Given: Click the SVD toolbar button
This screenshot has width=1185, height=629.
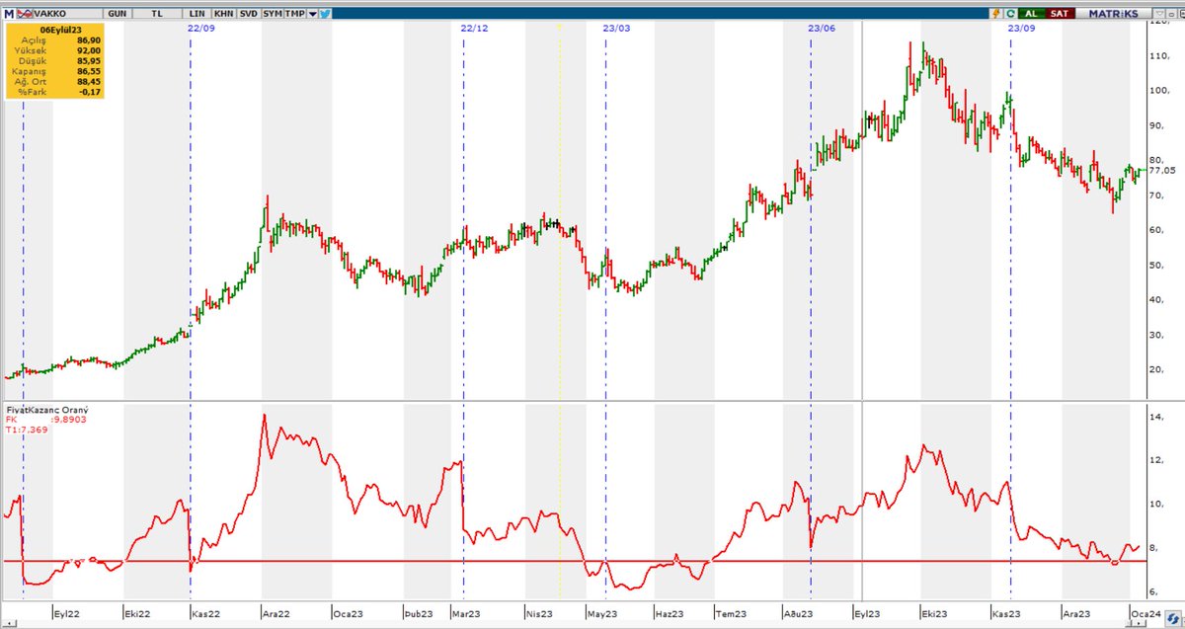Looking at the screenshot, I should 247,14.
